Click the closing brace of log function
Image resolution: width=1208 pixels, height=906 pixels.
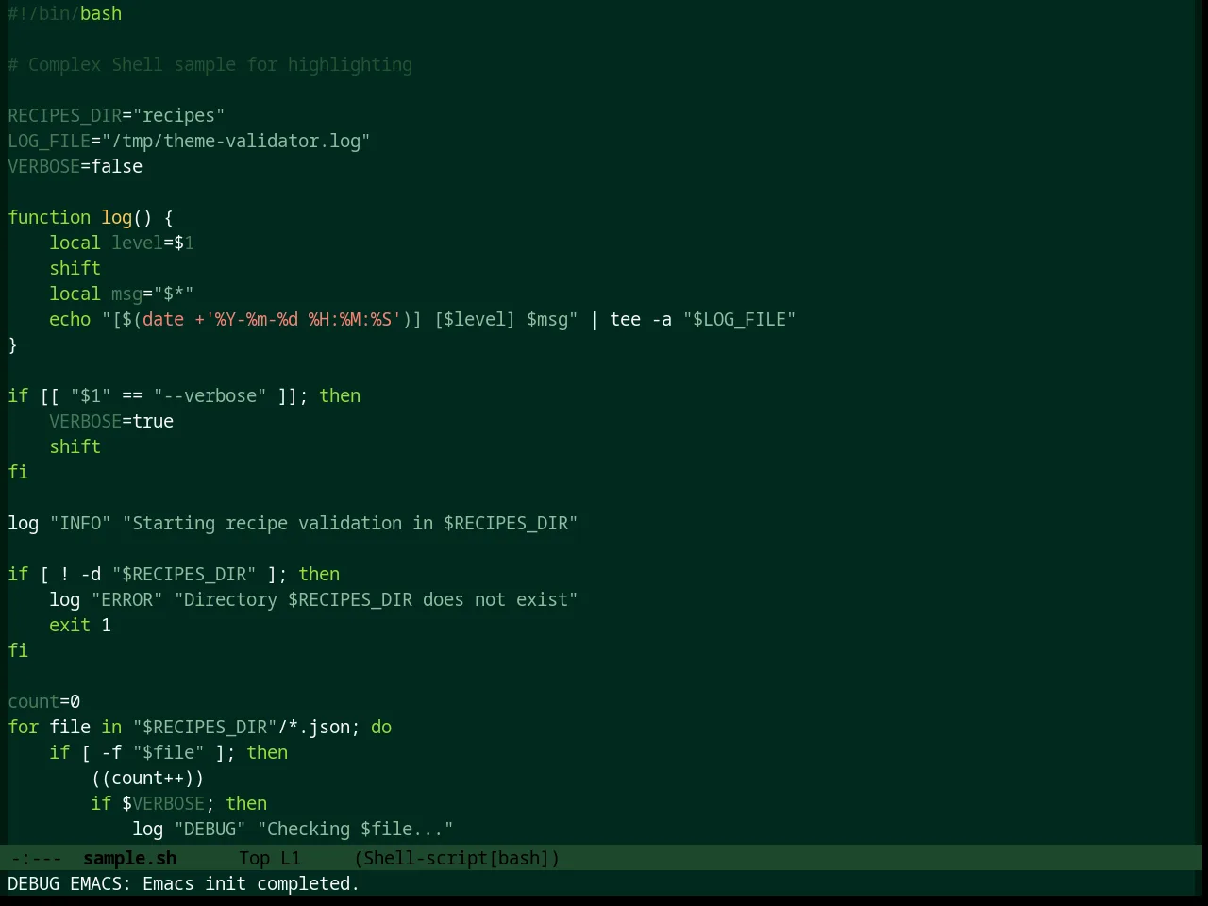pos(13,344)
